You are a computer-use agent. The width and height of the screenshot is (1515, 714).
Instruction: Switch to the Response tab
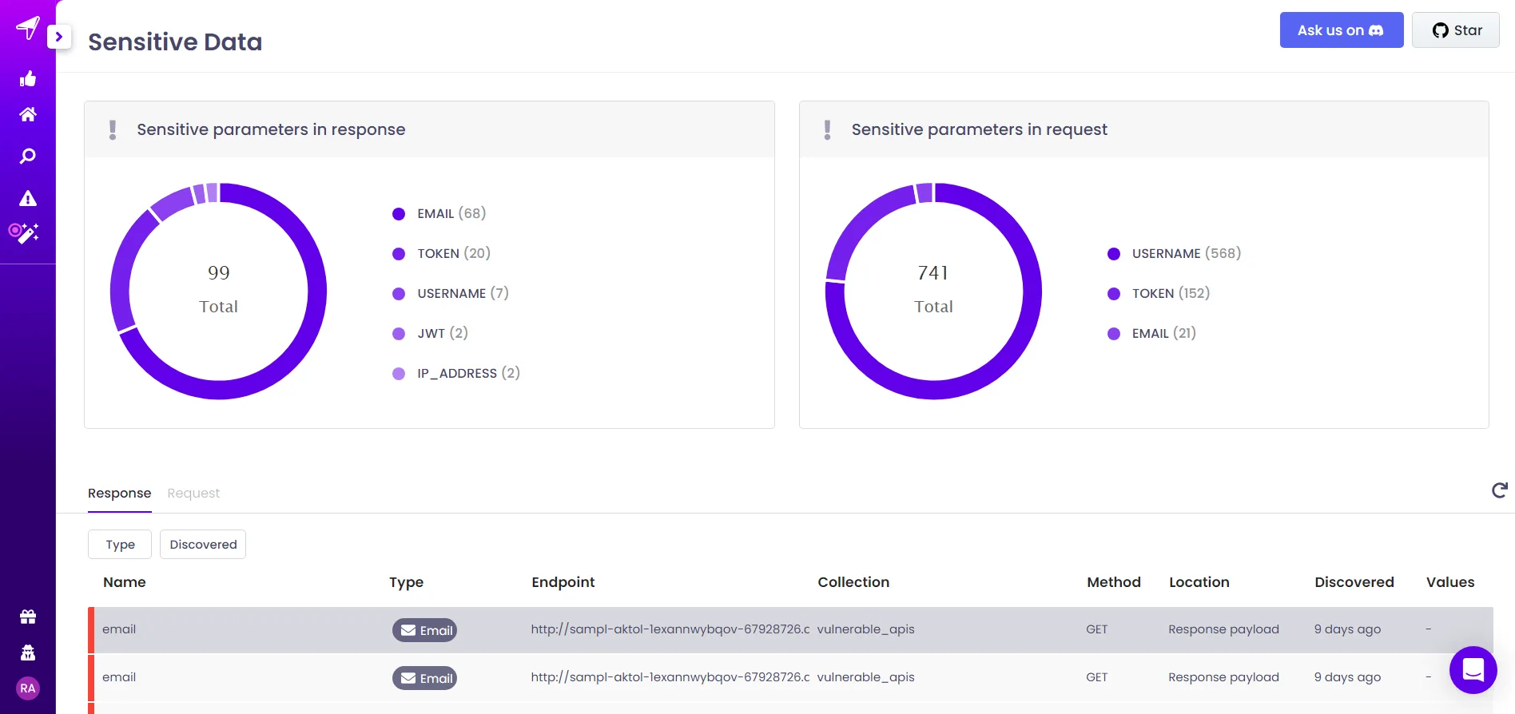coord(120,493)
